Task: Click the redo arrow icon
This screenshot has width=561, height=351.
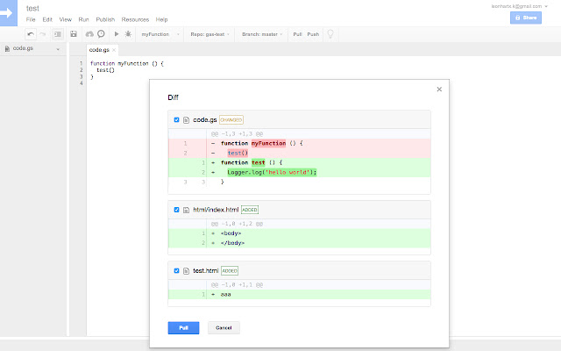Action: [x=43, y=34]
